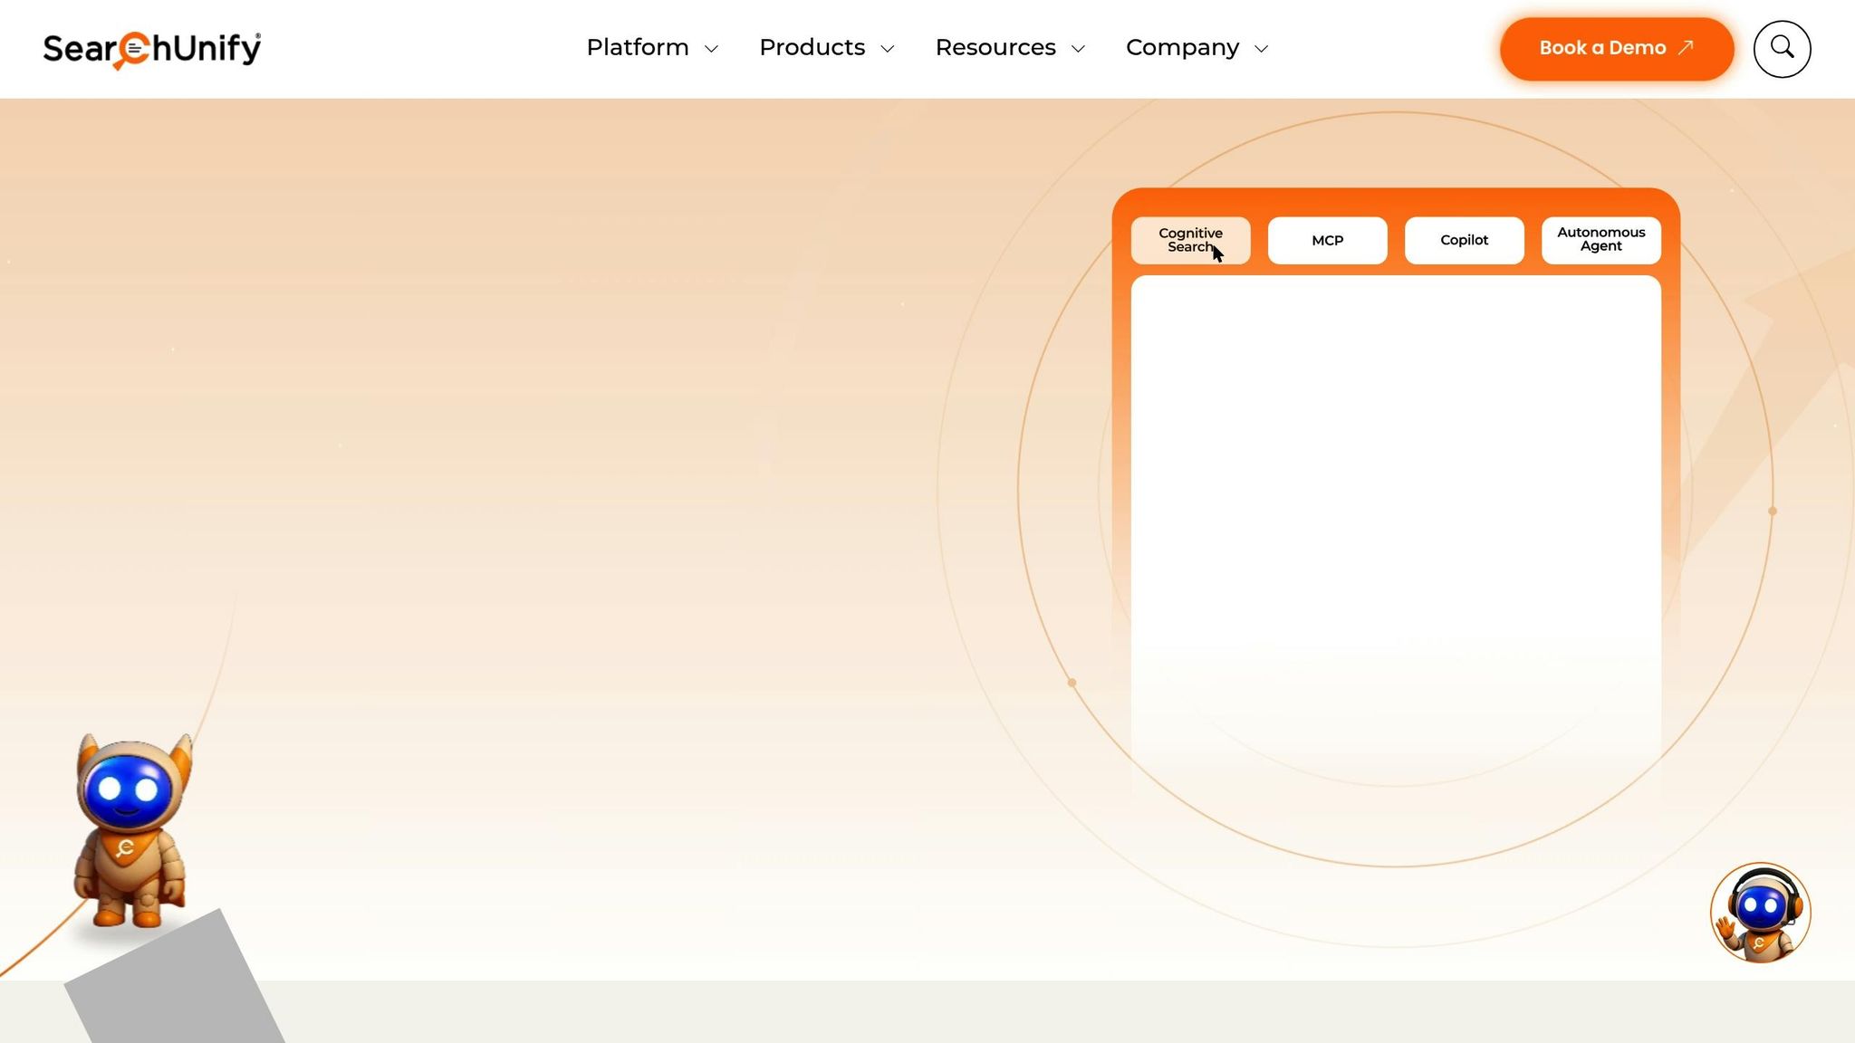The image size is (1855, 1043).
Task: Click the Book a Demo button
Action: coord(1601,48)
